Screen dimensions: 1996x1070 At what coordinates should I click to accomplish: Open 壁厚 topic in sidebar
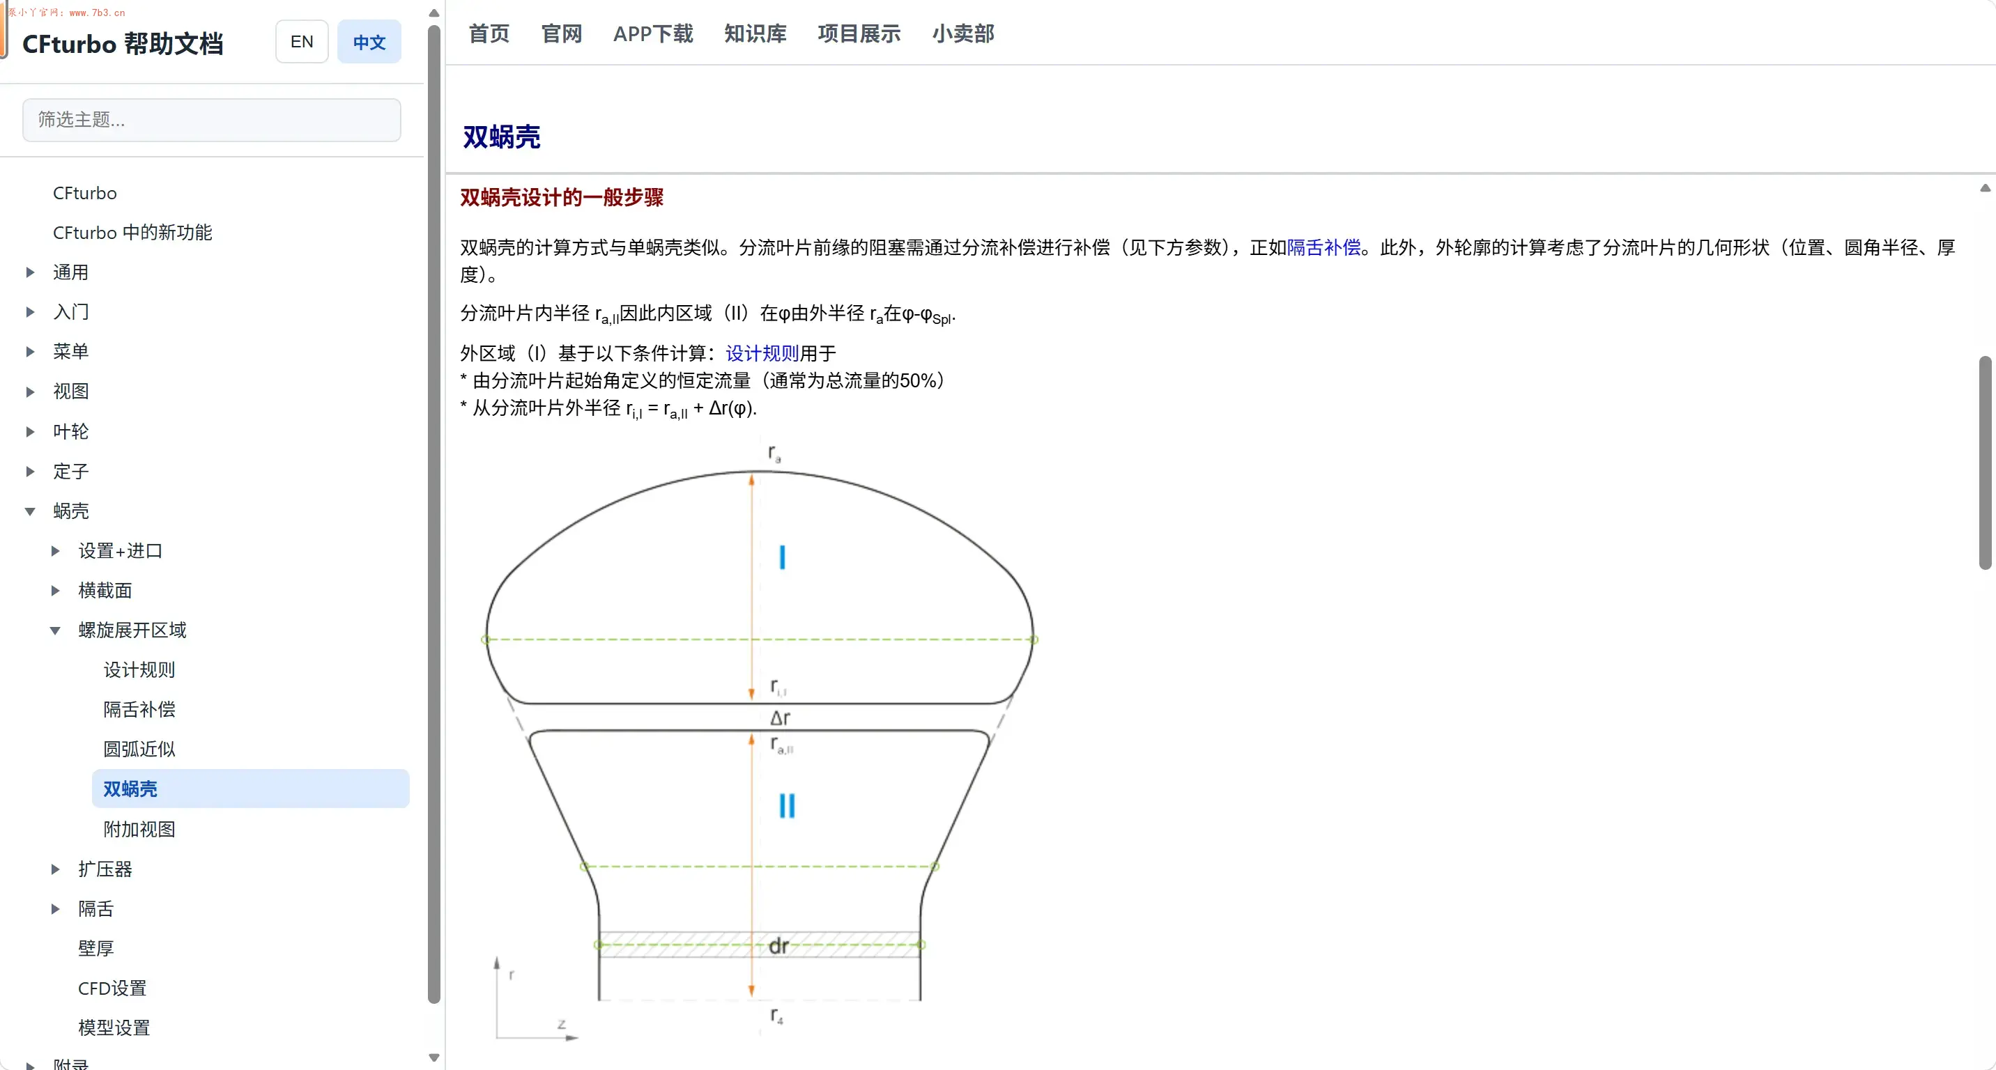tap(96, 949)
